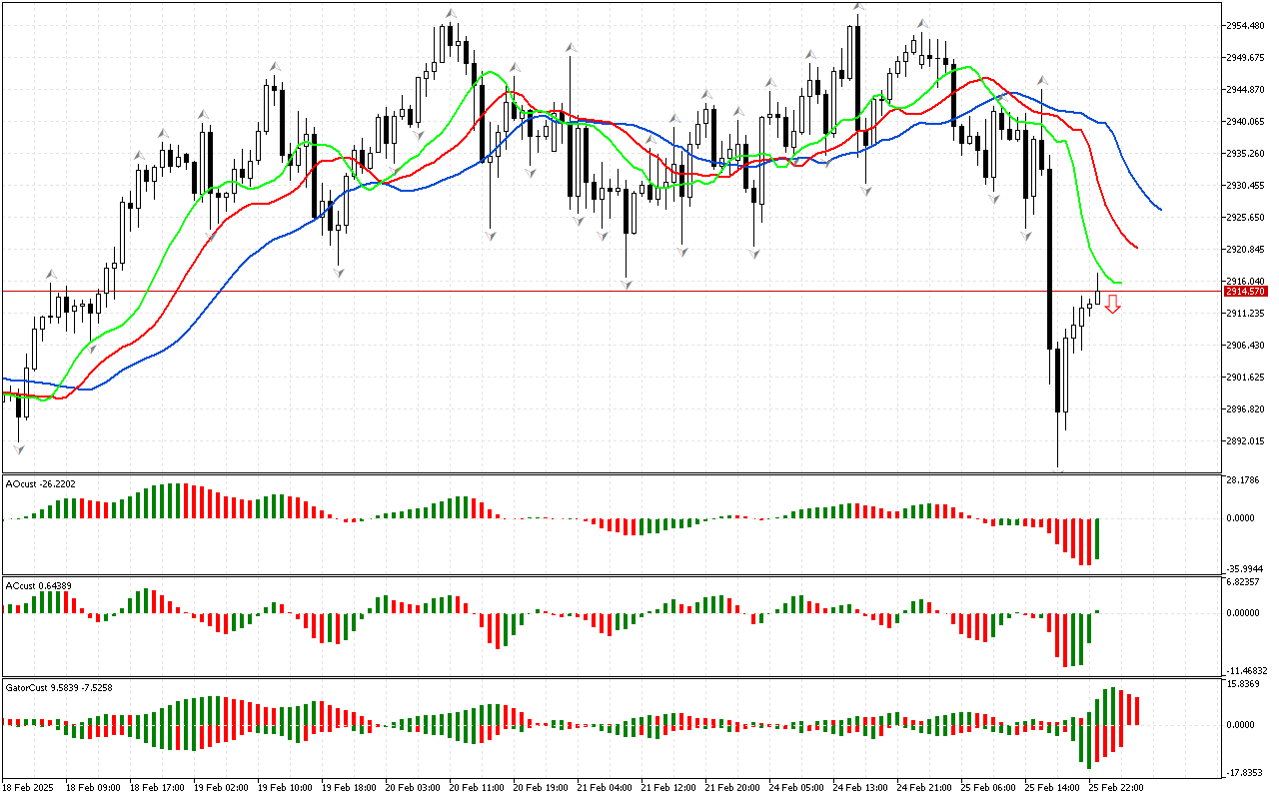Click price level 2954.480 on the scale
The width and height of the screenshot is (1279, 799).
coord(1247,26)
